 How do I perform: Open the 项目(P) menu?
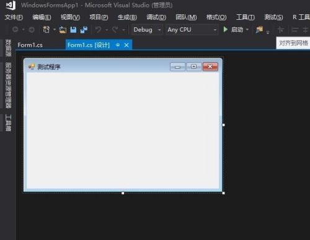coord(99,17)
